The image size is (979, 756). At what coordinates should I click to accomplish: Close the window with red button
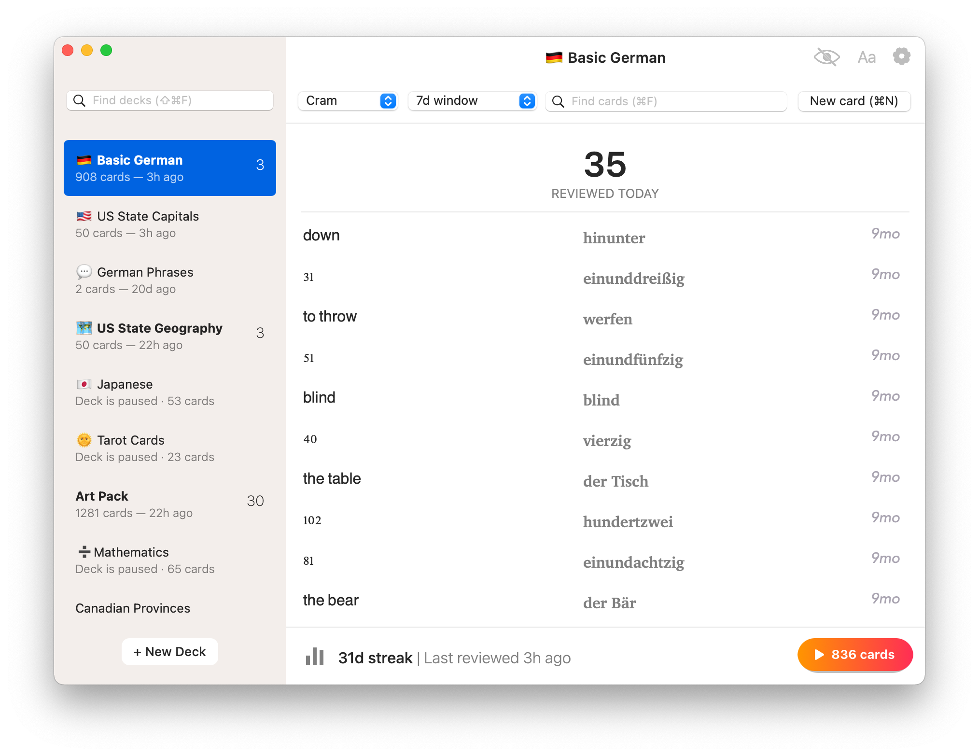point(68,50)
